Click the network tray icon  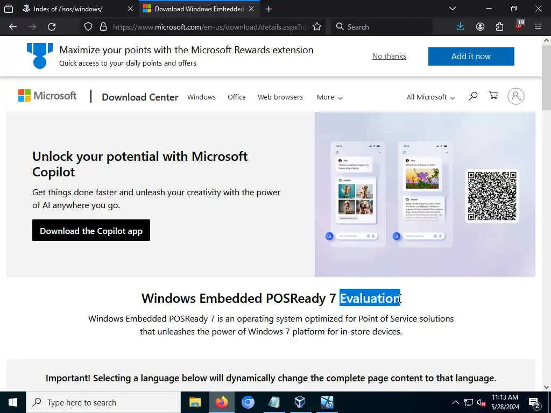[469, 402]
